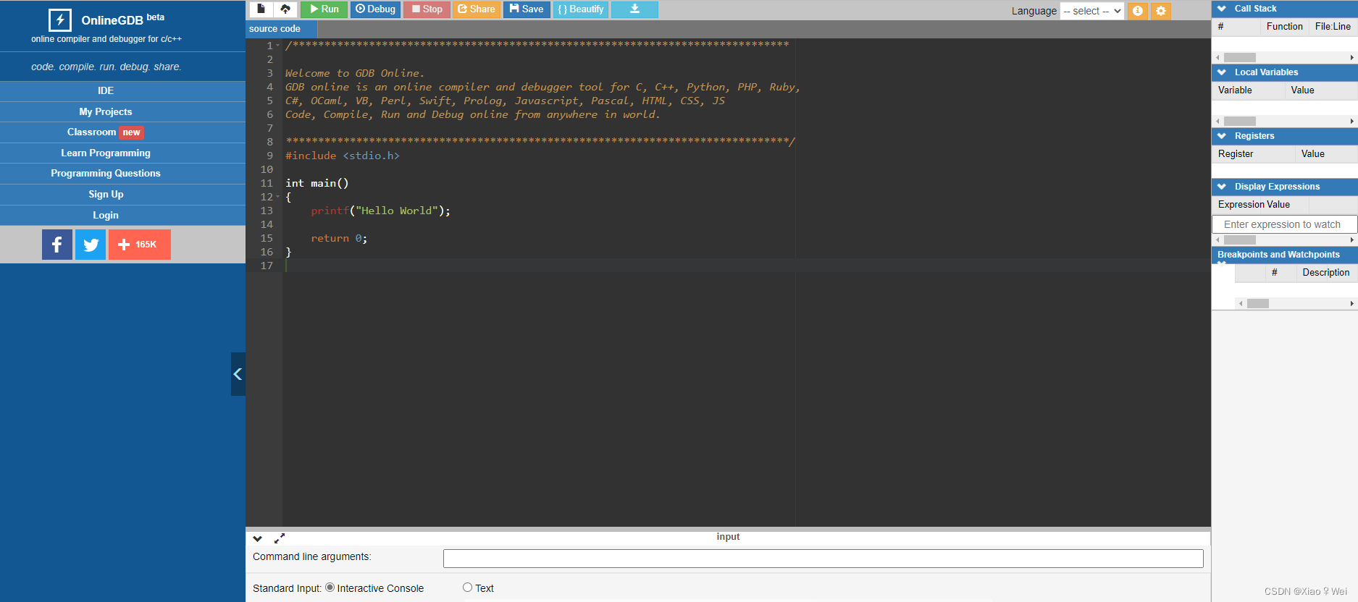Collapse the Display Expressions panel
Viewport: 1358px width, 602px height.
(1222, 187)
